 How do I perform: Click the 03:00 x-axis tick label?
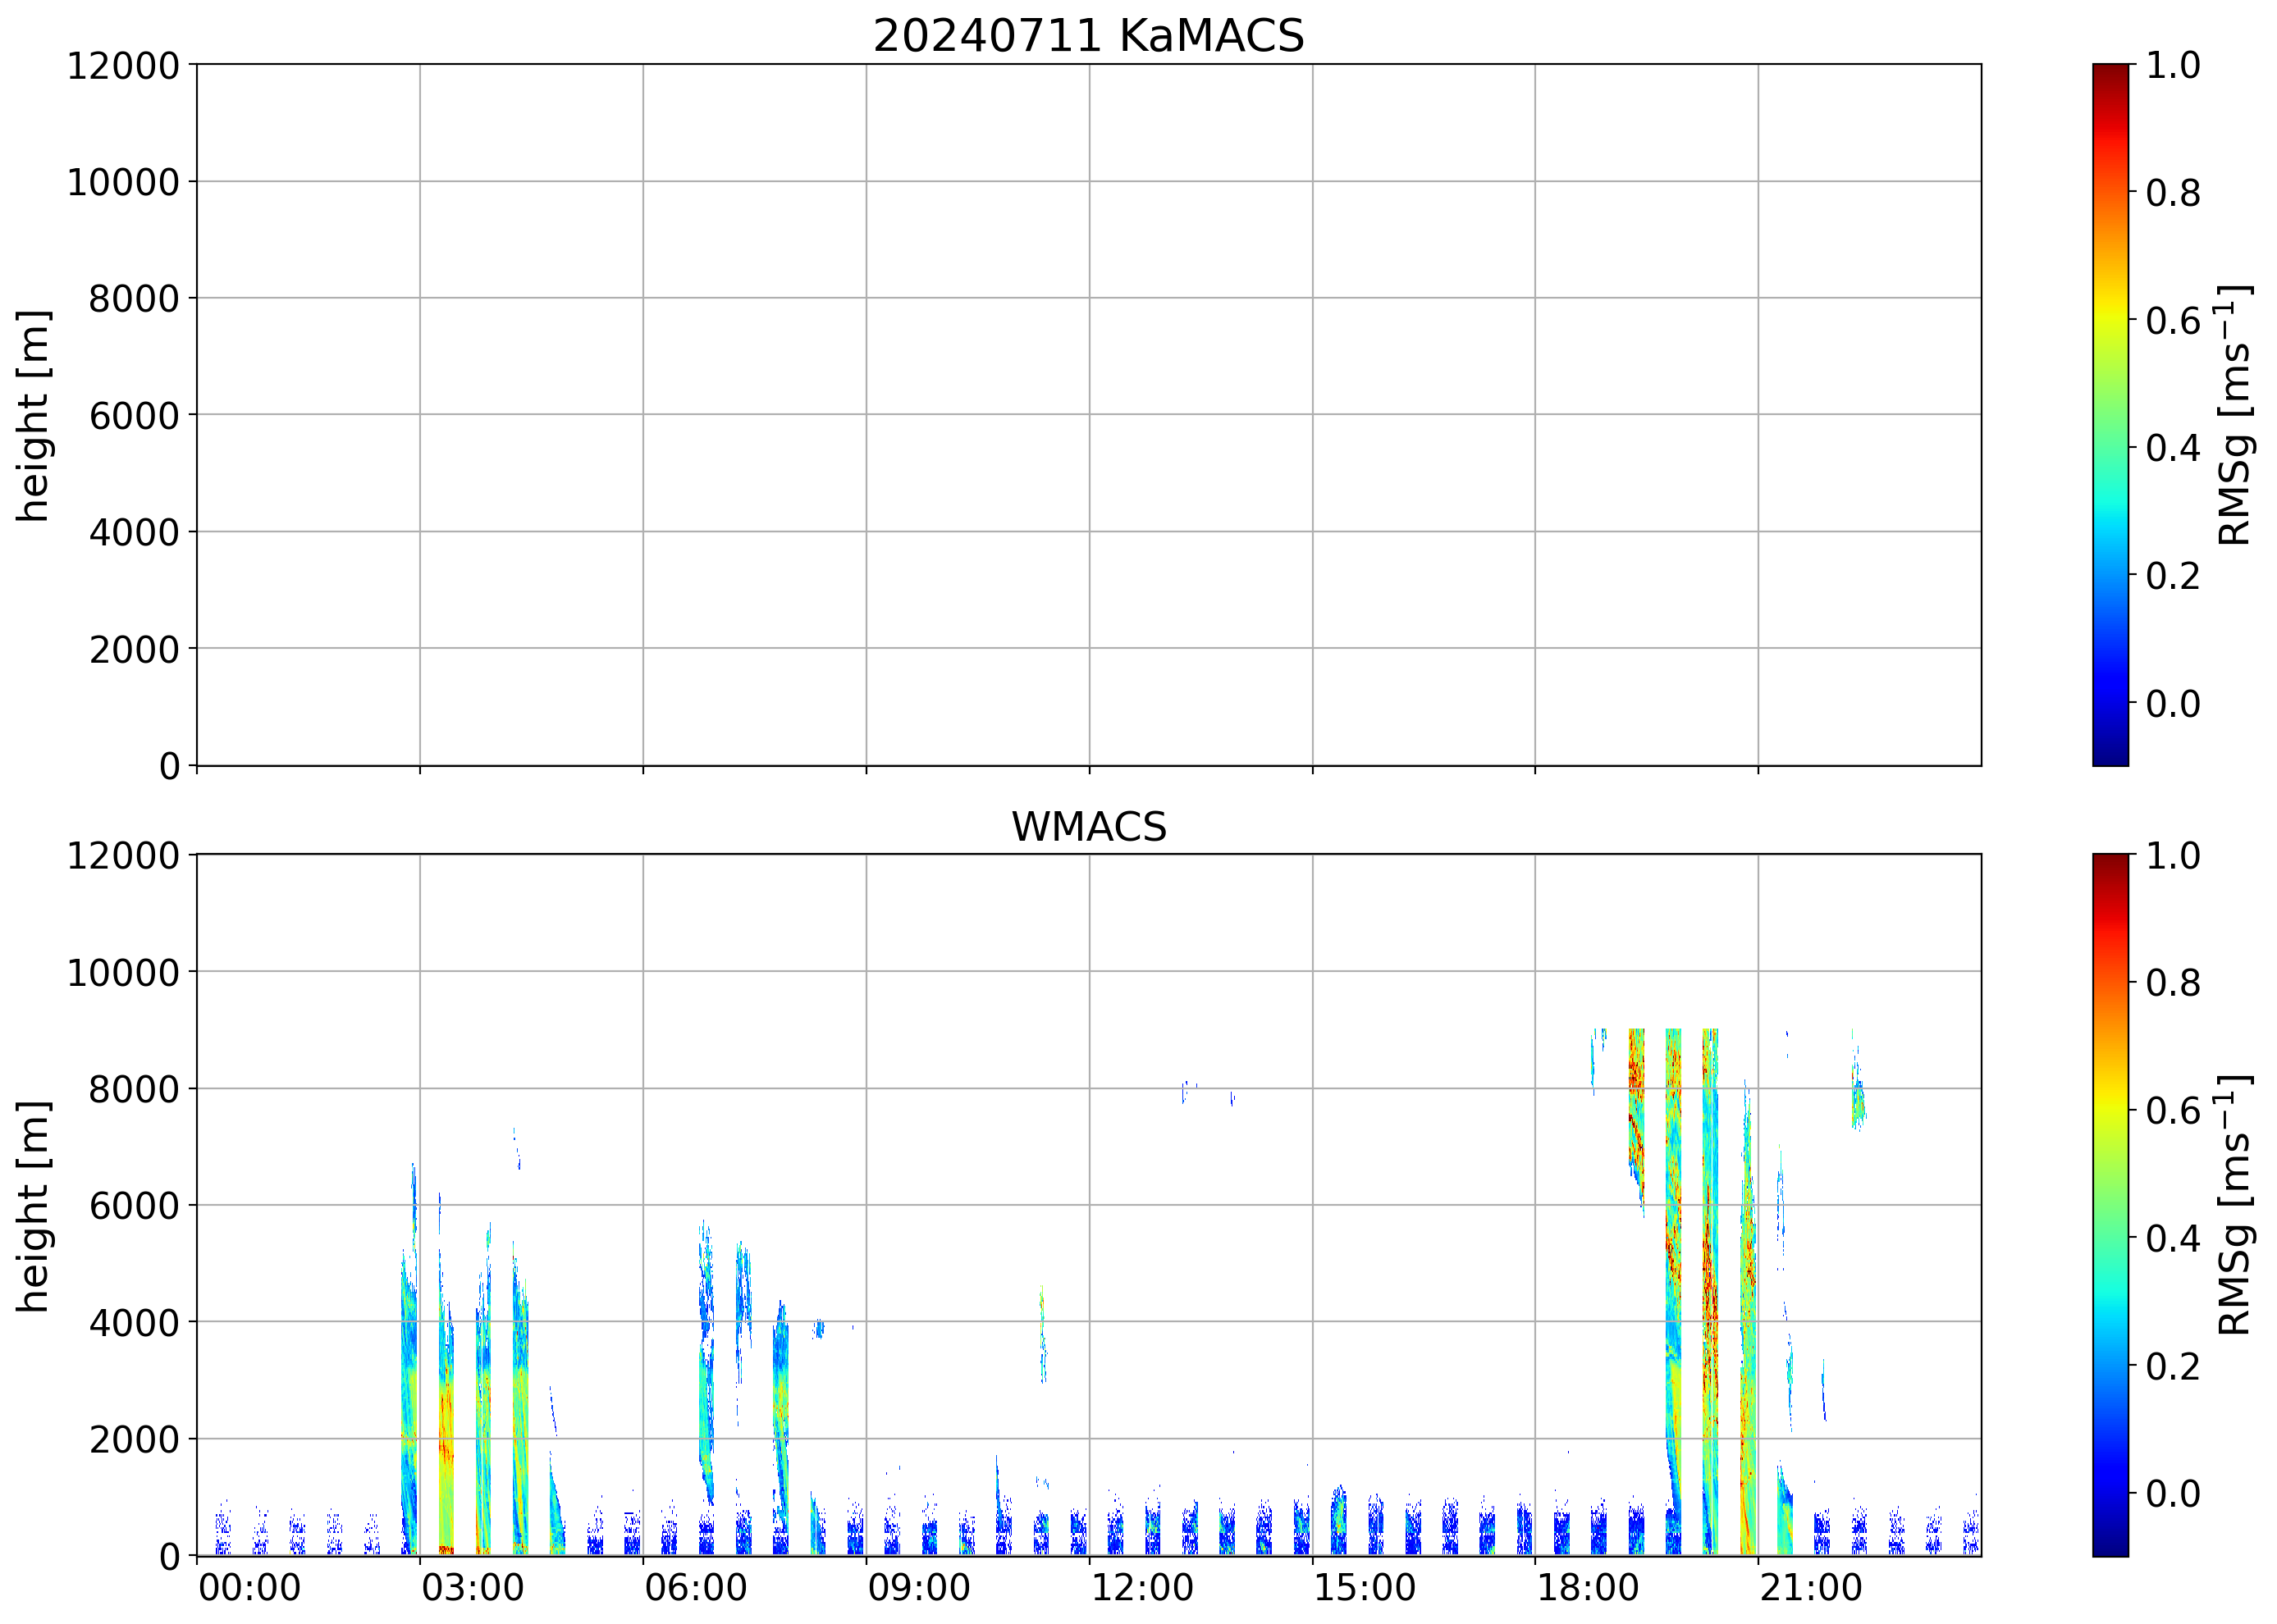[x=472, y=1588]
